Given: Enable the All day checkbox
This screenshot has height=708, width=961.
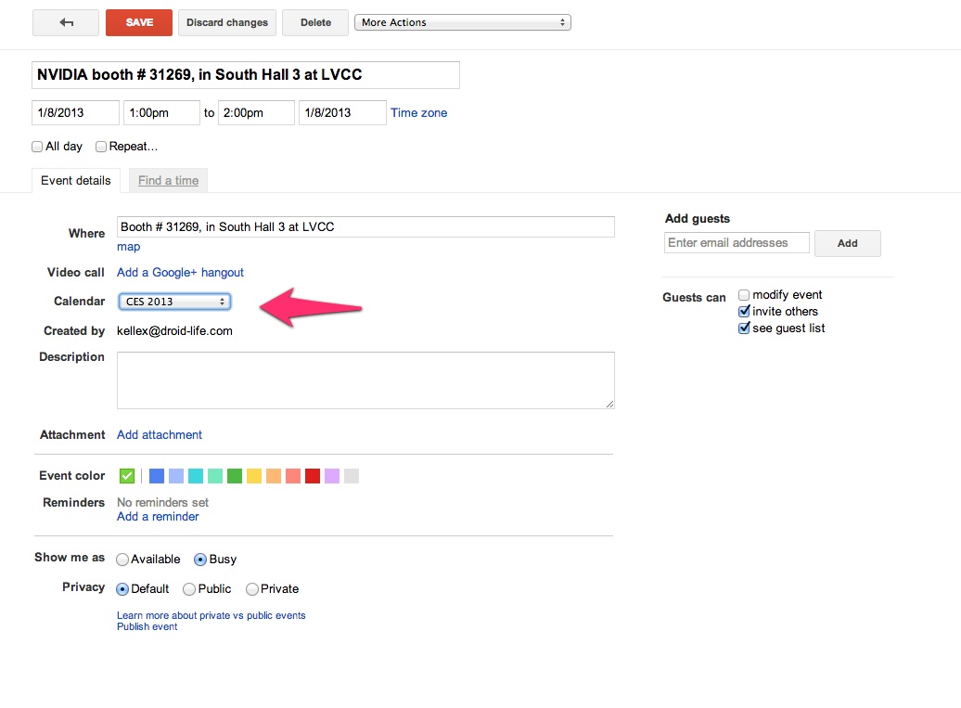Looking at the screenshot, I should pyautogui.click(x=38, y=147).
